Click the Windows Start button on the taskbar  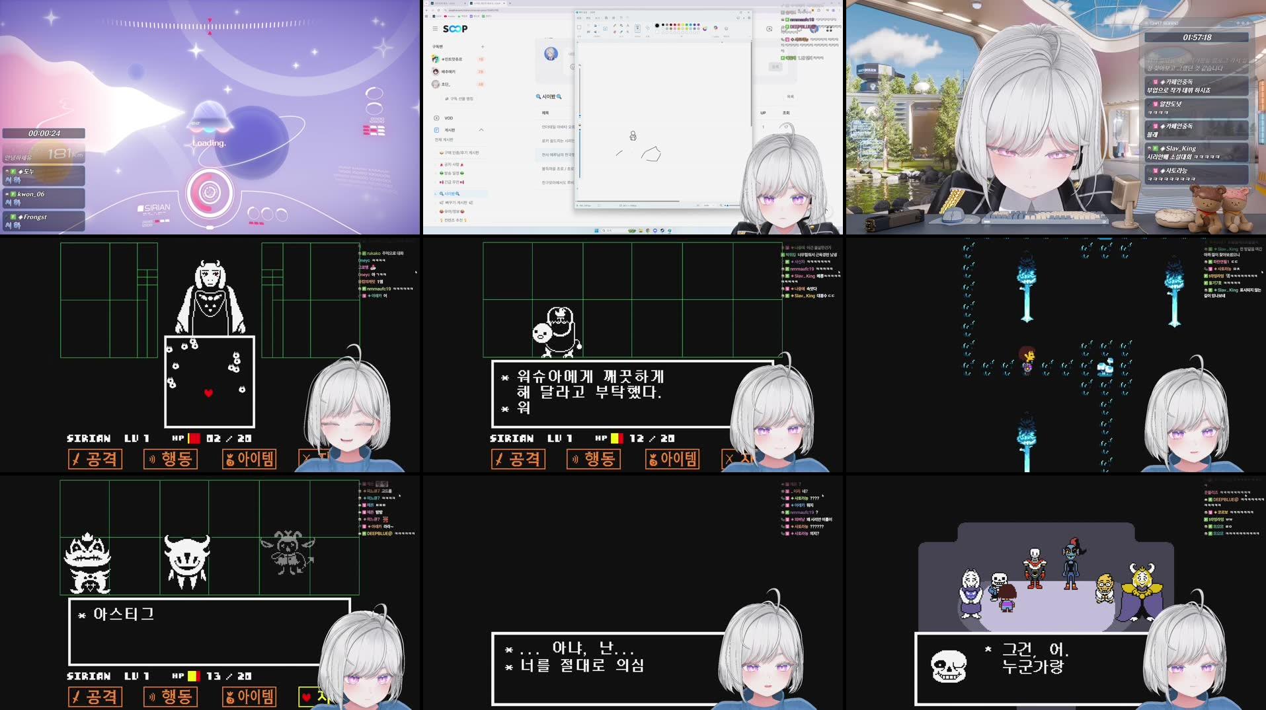pos(596,231)
